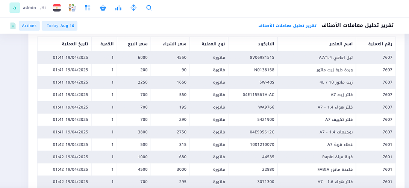Open the bar chart reports icon
The height and width of the screenshot is (188, 409).
pos(118,8)
